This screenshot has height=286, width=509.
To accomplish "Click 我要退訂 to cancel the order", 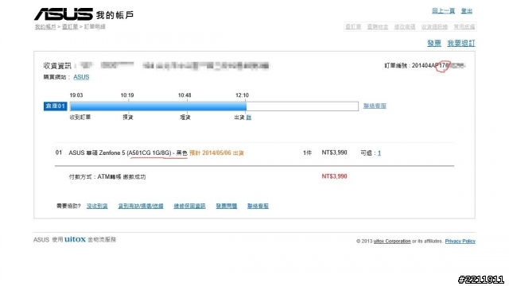I will pyautogui.click(x=461, y=43).
